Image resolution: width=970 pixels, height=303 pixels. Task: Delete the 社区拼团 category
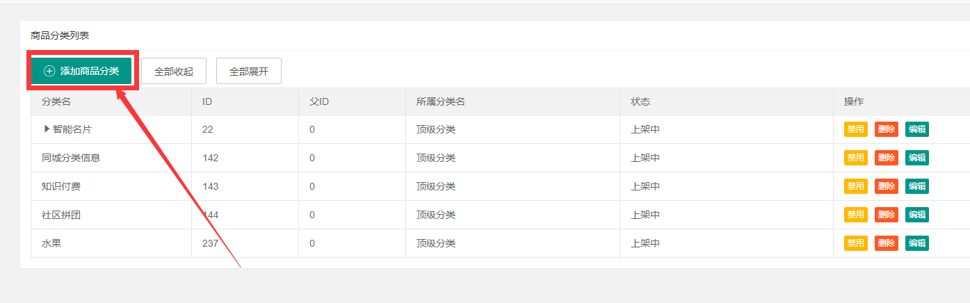(x=886, y=215)
